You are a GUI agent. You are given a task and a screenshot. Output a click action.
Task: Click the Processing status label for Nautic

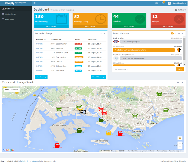(79, 62)
